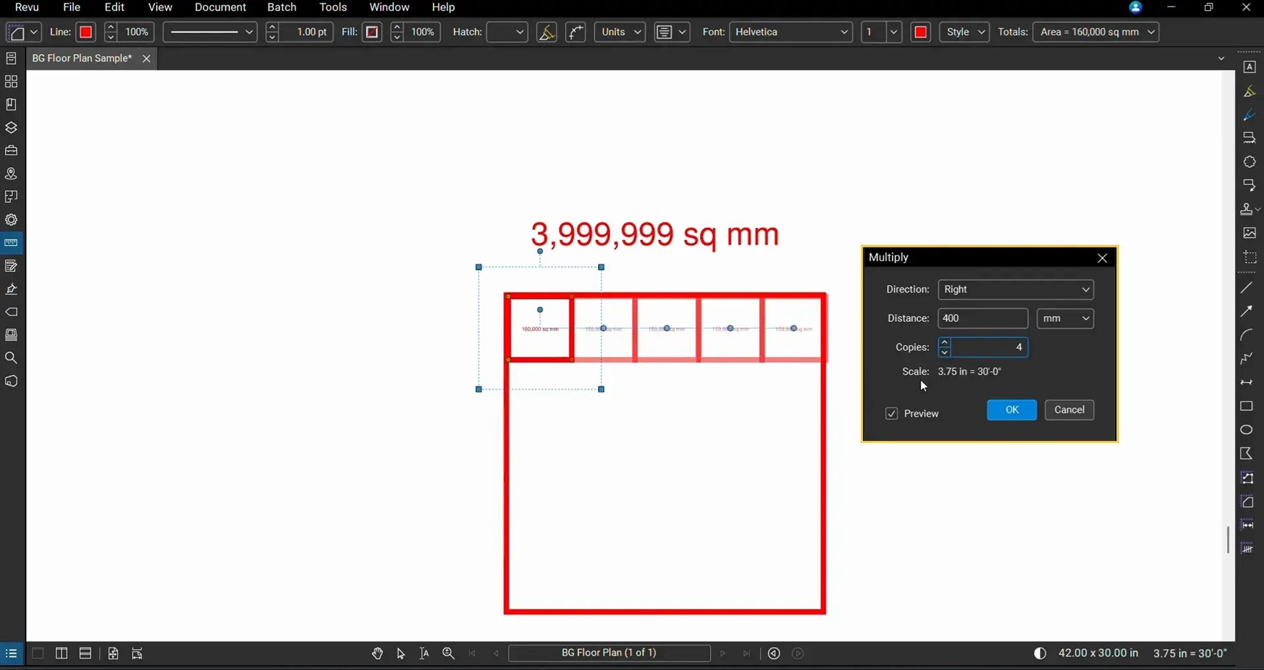
Task: Click the Distance field showing 400
Action: point(983,319)
